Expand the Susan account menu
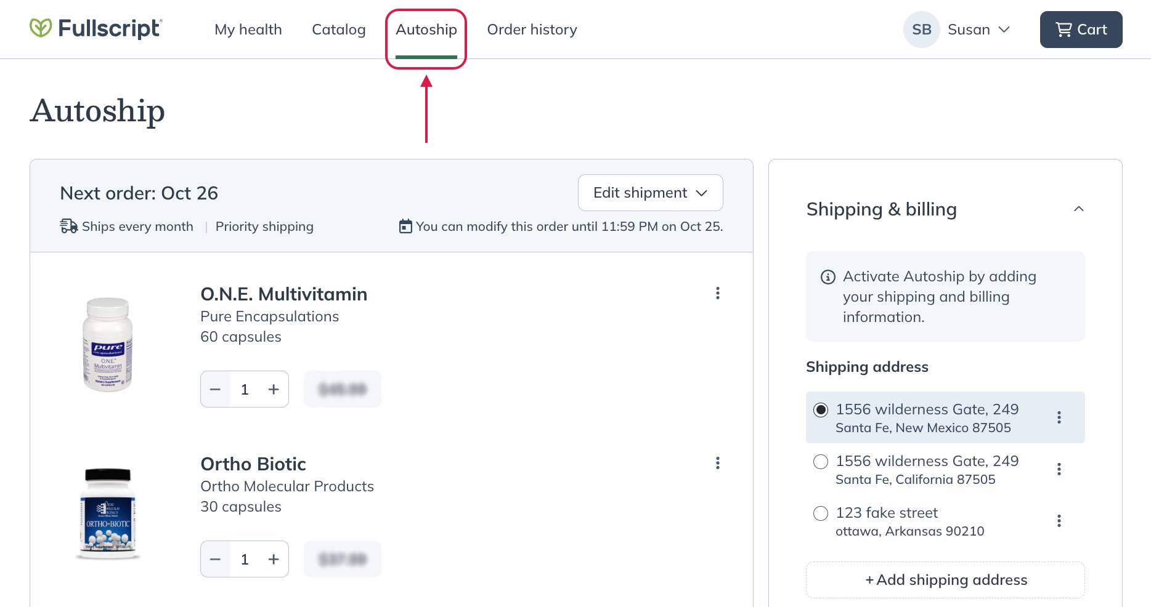 click(x=979, y=30)
